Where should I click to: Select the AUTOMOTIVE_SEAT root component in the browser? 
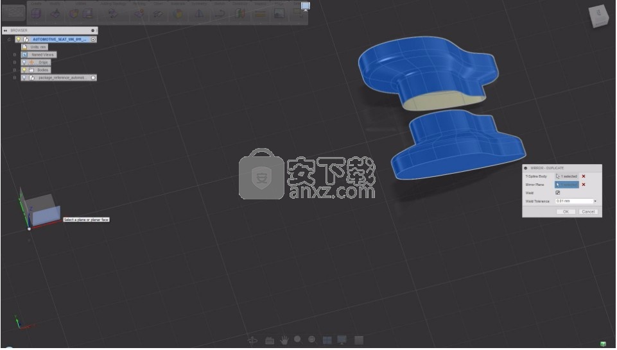[x=60, y=39]
